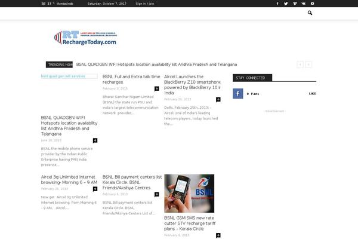Viewport: 358px width, 239px height.
Task: Open BSNL QUADGEN WIFI Hotspots article title
Action: (x=69, y=125)
